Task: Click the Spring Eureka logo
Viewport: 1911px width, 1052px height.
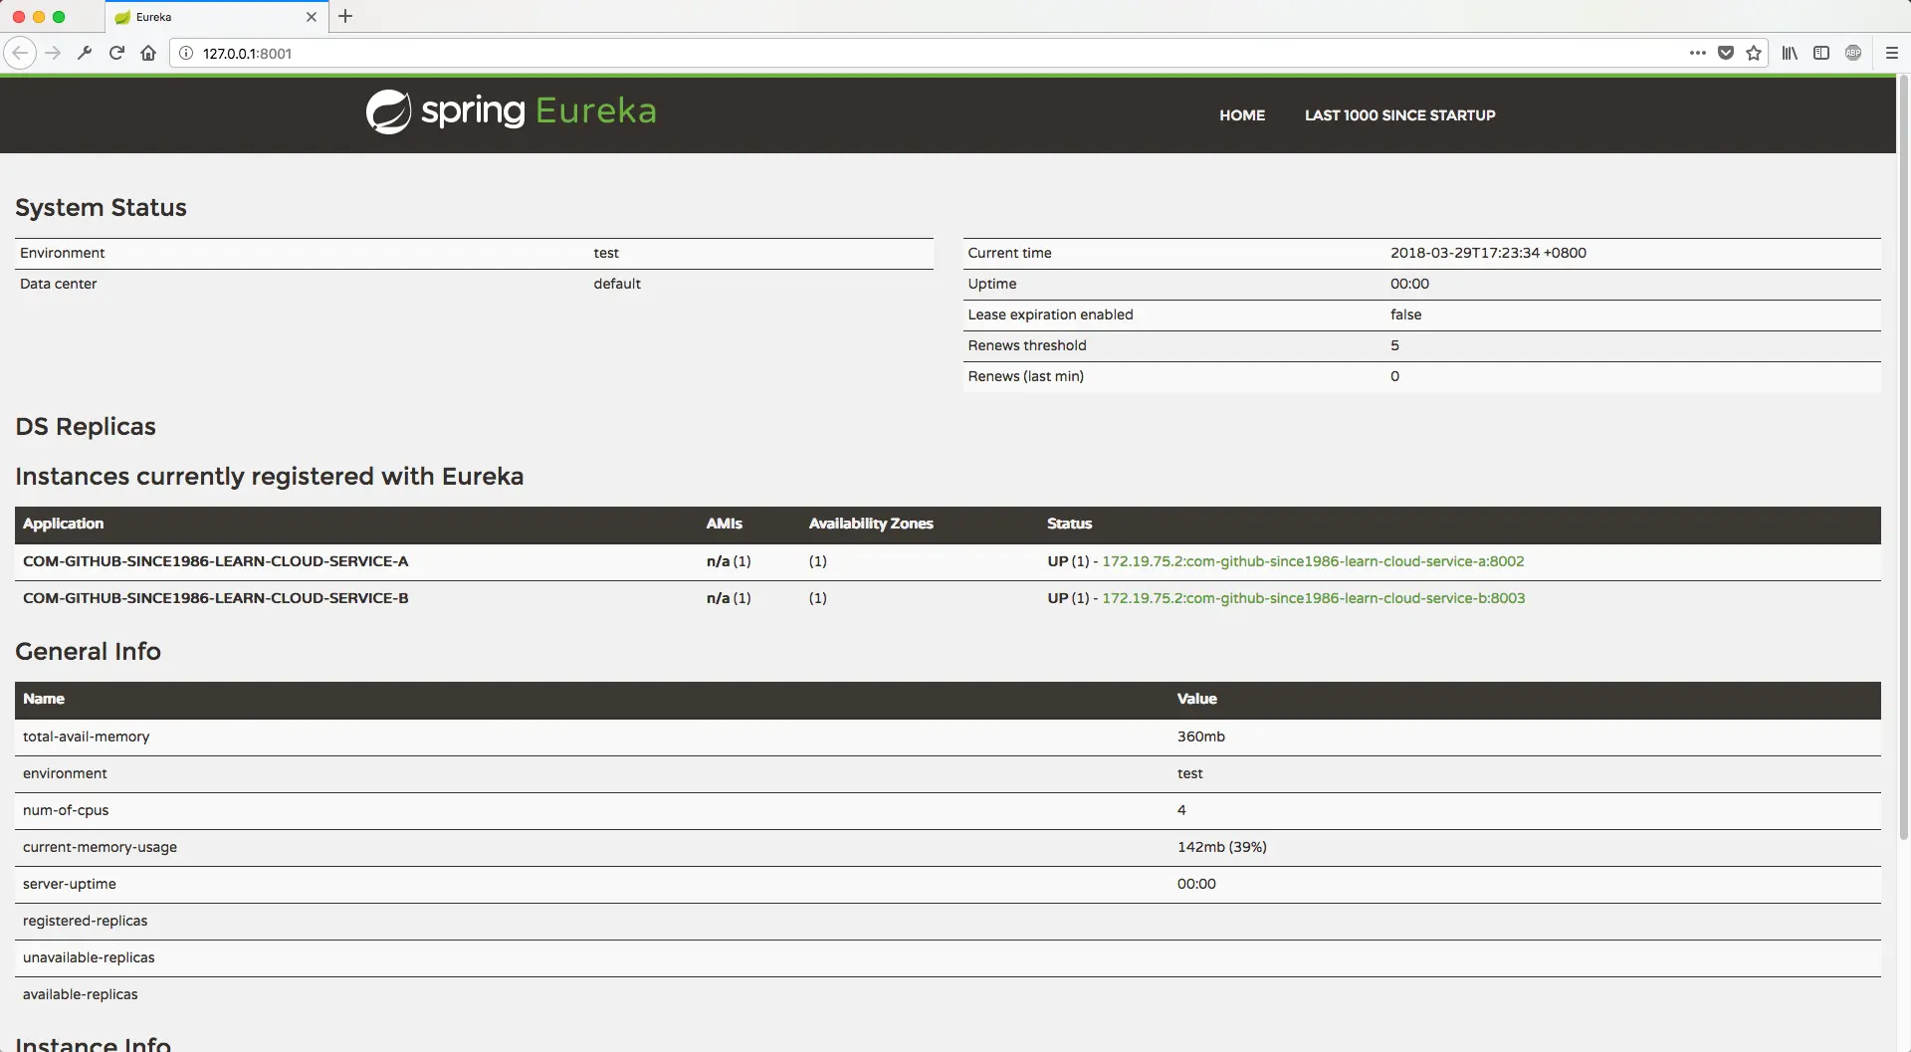Action: [x=512, y=111]
